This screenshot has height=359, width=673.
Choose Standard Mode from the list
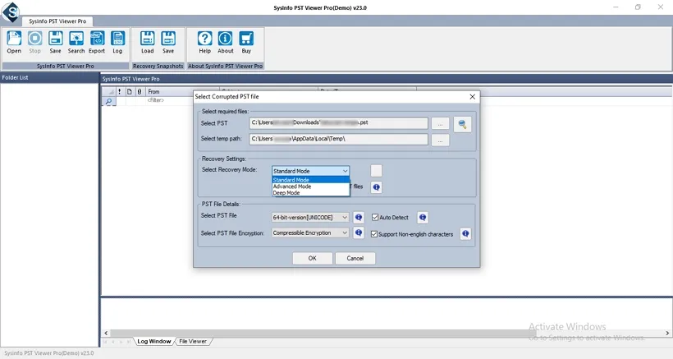311,180
